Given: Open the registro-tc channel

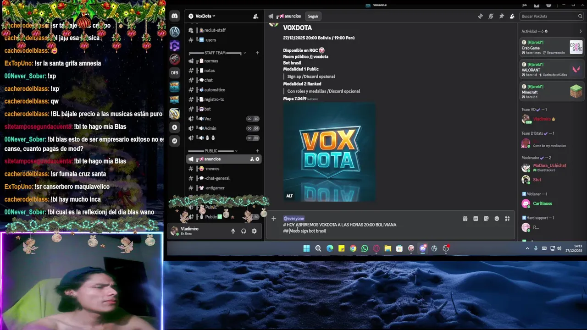Looking at the screenshot, I should 224,99.
